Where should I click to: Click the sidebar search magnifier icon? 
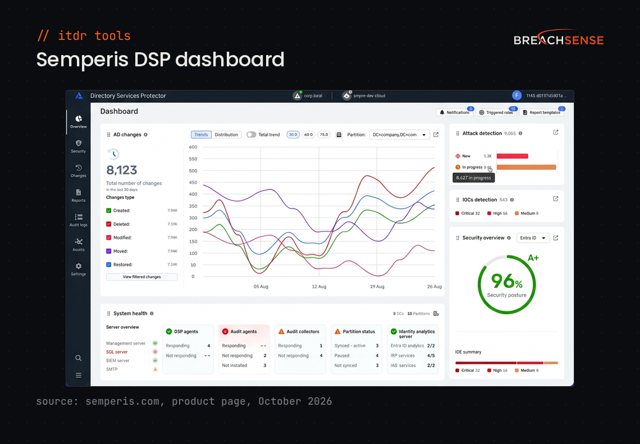pyautogui.click(x=79, y=358)
